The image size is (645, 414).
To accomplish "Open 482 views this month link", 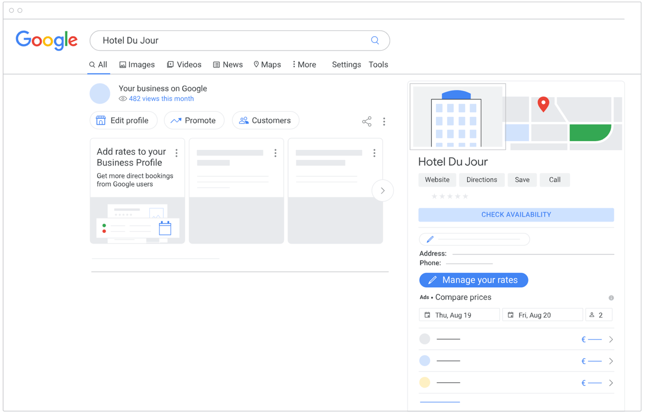I will pyautogui.click(x=161, y=99).
